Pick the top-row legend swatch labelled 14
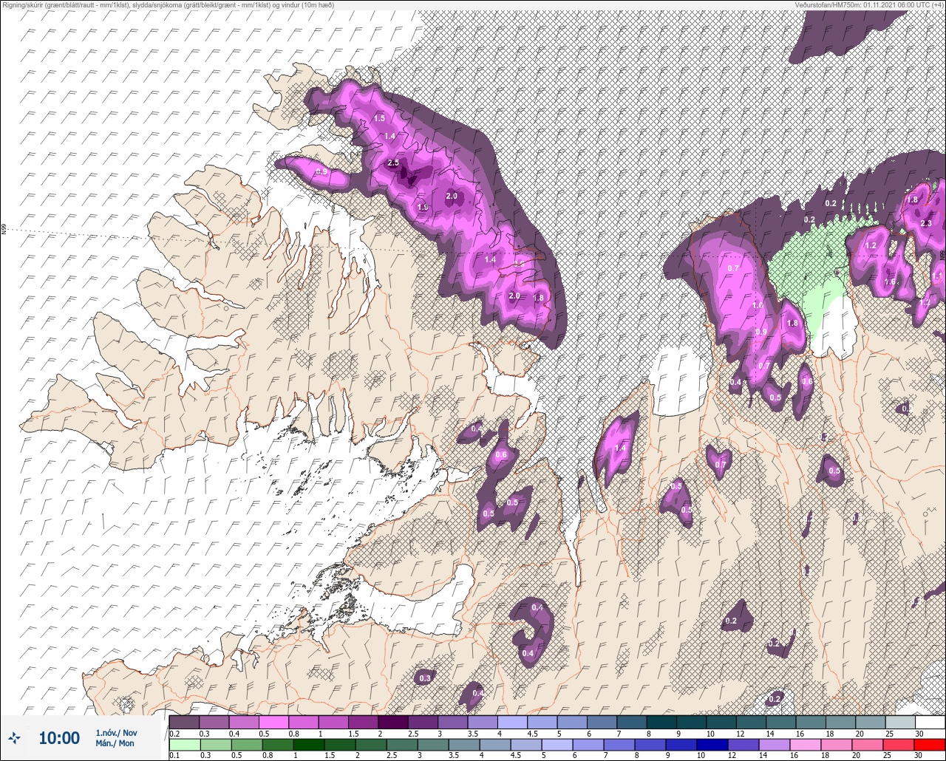The image size is (946, 761). 780,722
